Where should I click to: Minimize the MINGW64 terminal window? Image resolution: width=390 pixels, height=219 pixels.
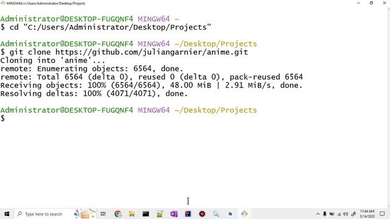358,3
